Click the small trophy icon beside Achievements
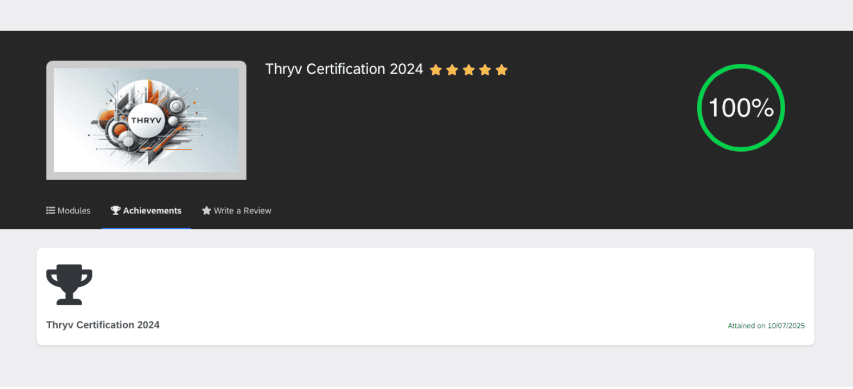This screenshot has height=389, width=853. 115,210
